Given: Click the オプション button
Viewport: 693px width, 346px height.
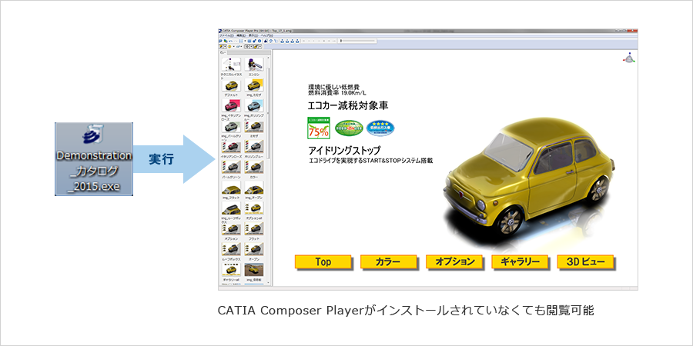Looking at the screenshot, I should coord(454,261).
